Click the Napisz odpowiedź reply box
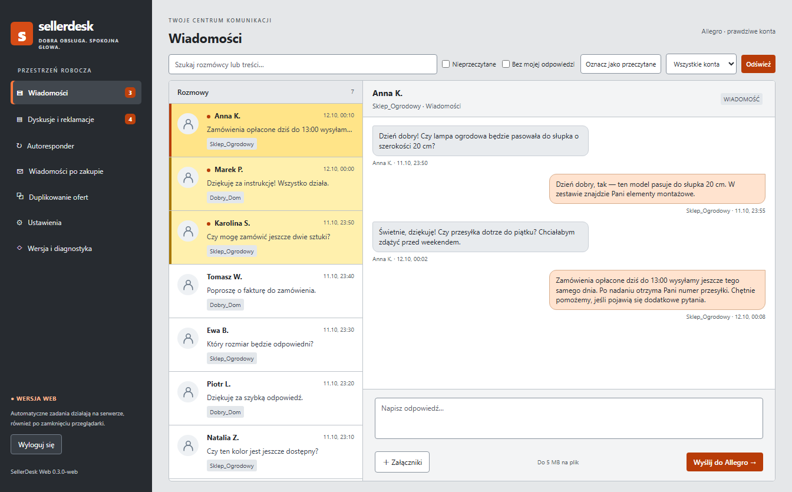The image size is (792, 492). (569, 418)
